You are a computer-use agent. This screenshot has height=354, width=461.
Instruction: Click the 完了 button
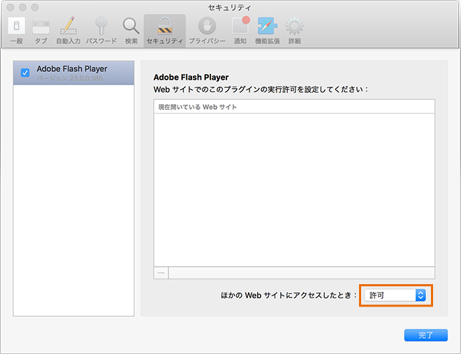425,335
